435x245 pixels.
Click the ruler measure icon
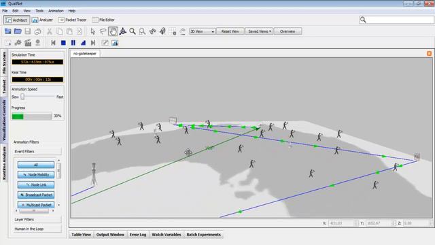(183, 31)
